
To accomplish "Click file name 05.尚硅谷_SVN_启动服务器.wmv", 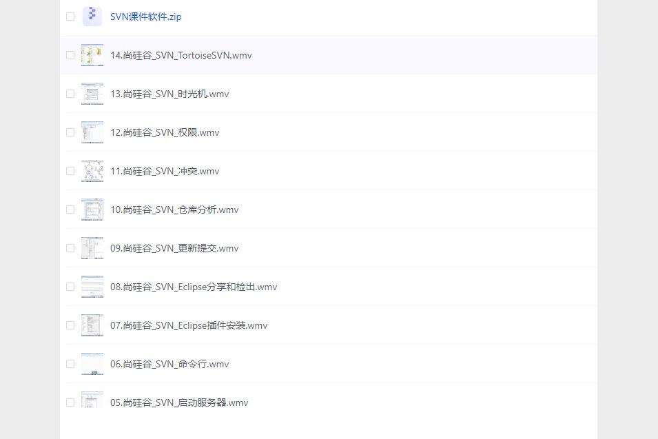I will point(179,403).
